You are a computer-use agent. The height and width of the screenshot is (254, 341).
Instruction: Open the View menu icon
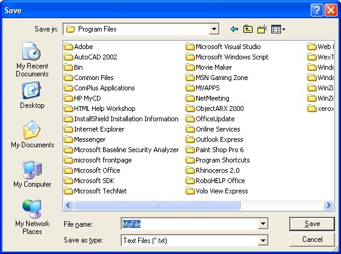[x=278, y=29]
